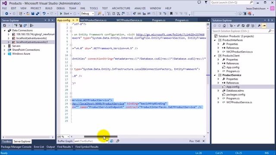Click the feedback chat icon in title bar

tap(199, 3)
